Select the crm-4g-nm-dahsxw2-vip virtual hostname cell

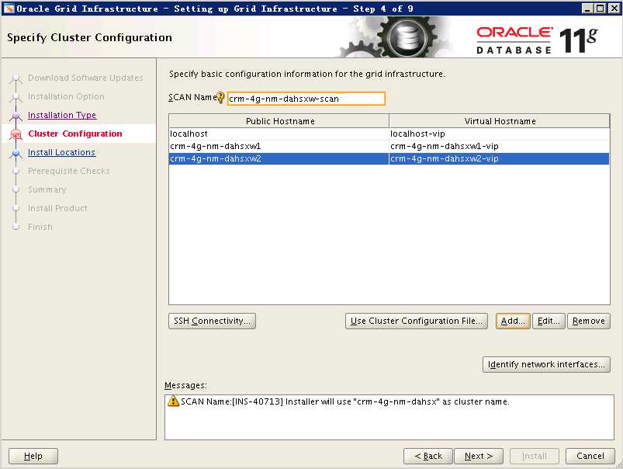pyautogui.click(x=500, y=158)
